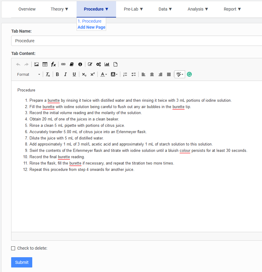The image size is (262, 272).
Task: Open the Grammarly green G icon
Action: (x=189, y=75)
